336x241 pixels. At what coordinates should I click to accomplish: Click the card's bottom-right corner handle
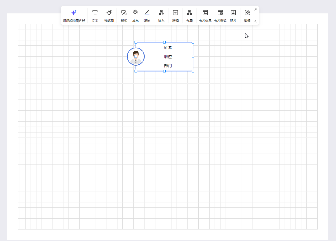193,71
